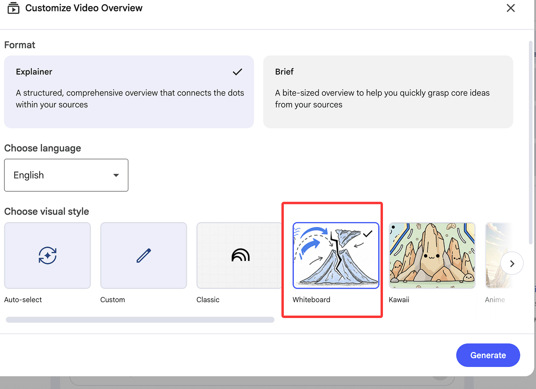Click the vertical dialog scrollbar
The width and height of the screenshot is (536, 389).
coord(530,142)
